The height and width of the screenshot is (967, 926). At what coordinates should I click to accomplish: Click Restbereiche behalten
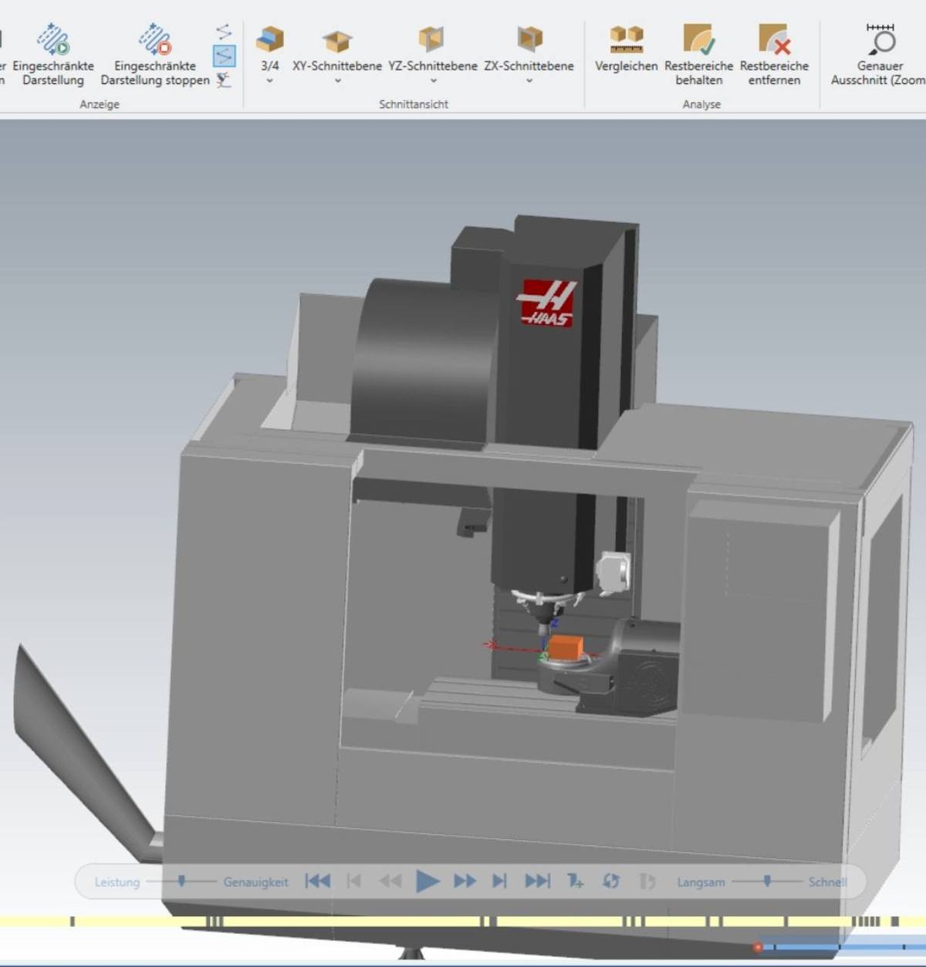(x=699, y=54)
